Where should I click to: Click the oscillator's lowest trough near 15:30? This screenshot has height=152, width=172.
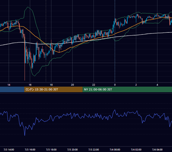[x=25, y=136]
